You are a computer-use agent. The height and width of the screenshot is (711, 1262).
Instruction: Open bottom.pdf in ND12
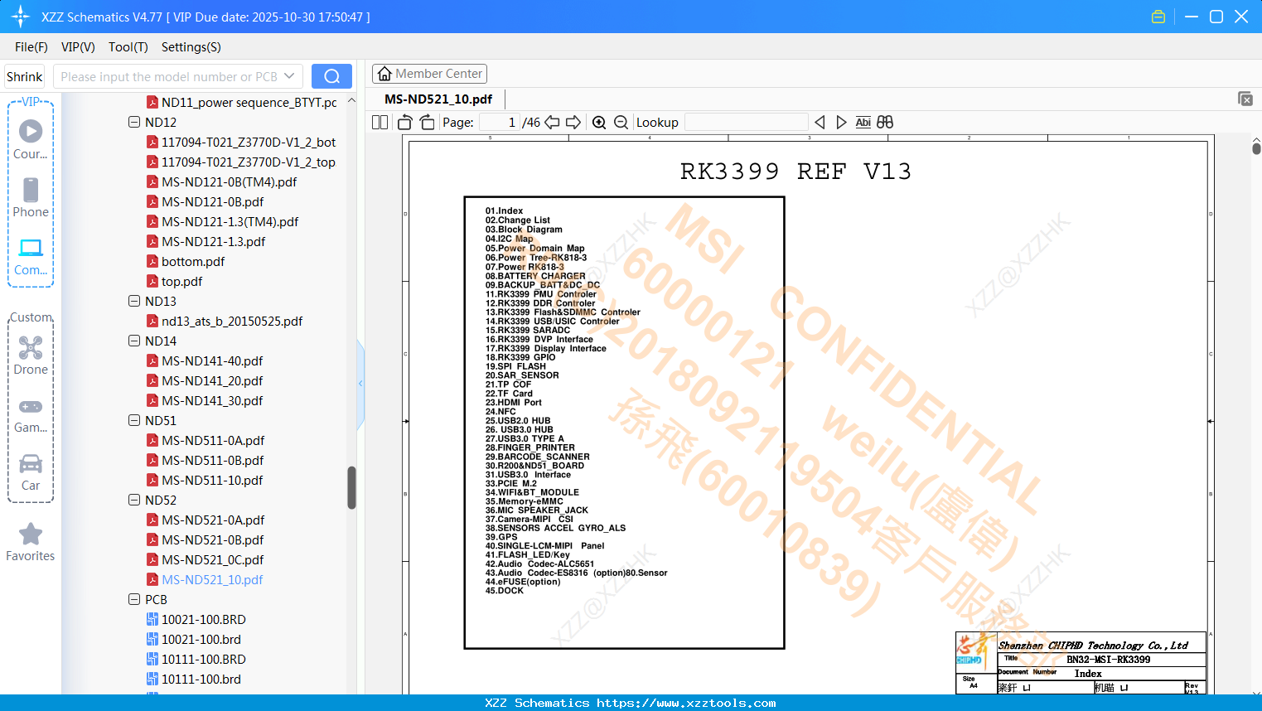pos(193,262)
